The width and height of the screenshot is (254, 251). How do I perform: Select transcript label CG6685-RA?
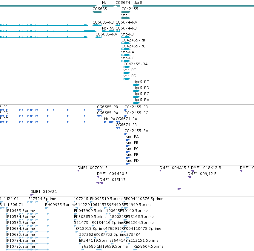(x=106, y=34)
